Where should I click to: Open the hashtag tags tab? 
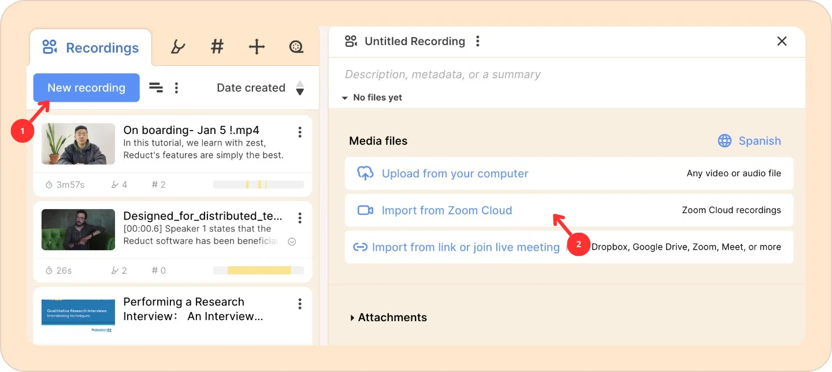pos(217,47)
